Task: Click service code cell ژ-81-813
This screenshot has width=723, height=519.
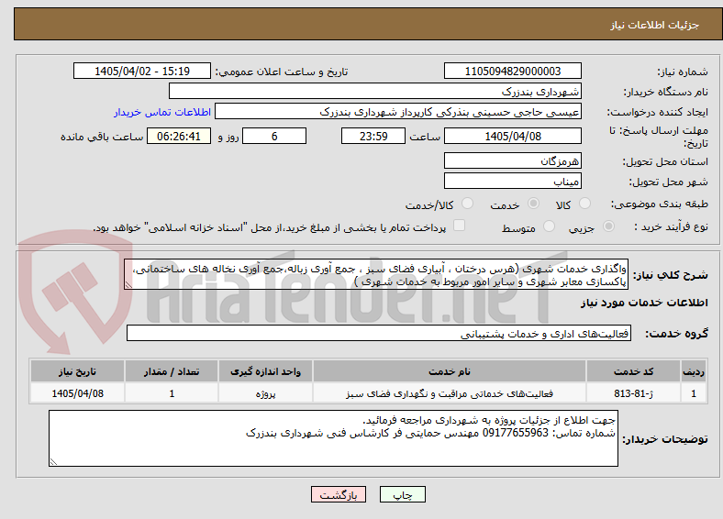Action: coord(634,393)
